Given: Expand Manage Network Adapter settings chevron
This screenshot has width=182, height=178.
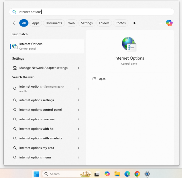Looking at the screenshot, I should 79,68.
